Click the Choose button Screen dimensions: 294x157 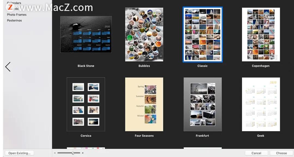click(x=281, y=153)
